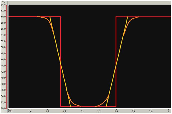This screenshot has height=114, width=172.
Task: Click the 56,0 axis label
Action: click(3, 29)
